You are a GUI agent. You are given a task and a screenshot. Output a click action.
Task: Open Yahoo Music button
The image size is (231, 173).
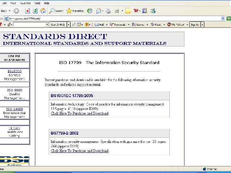tap(156, 25)
